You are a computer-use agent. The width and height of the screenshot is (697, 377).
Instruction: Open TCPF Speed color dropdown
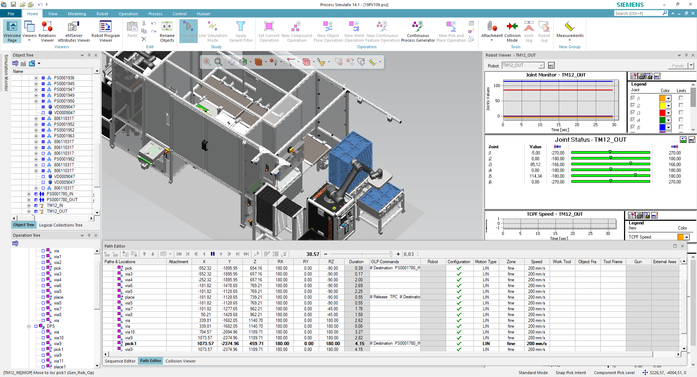coord(686,237)
